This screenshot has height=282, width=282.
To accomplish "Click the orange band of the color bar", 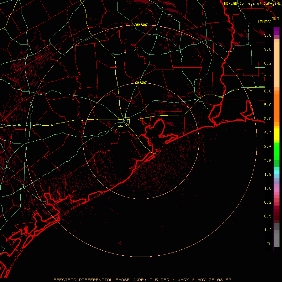I will click(277, 108).
